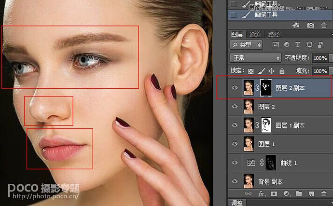Click the lock transparent pixels icon
Image resolution: width=333 pixels, height=206 pixels.
[x=251, y=71]
